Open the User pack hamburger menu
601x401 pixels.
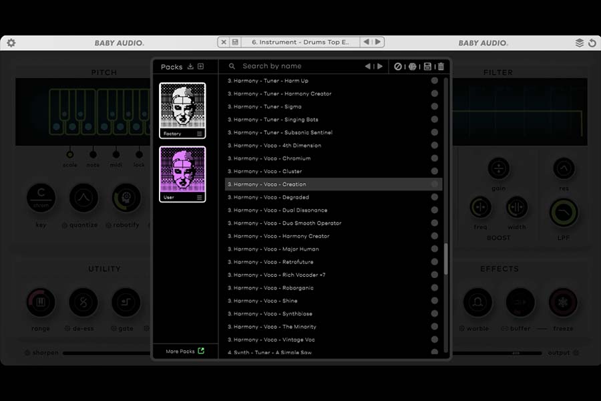tap(199, 197)
